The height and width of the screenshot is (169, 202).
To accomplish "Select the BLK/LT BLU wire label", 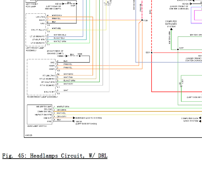I will (x=59, y=38).
